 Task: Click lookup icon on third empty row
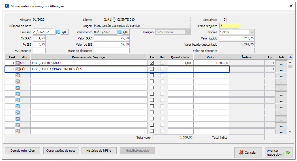(18, 76)
